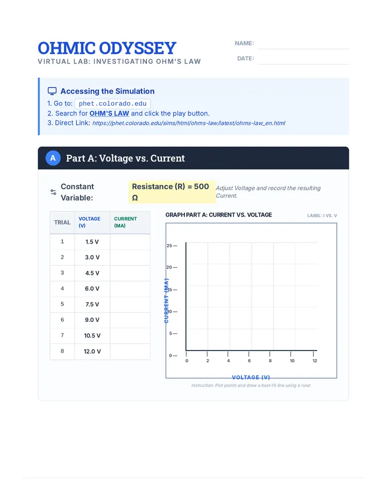Click the Adjust Voltage and record instruction text
Image resolution: width=387 pixels, height=501 pixels.
(x=268, y=192)
